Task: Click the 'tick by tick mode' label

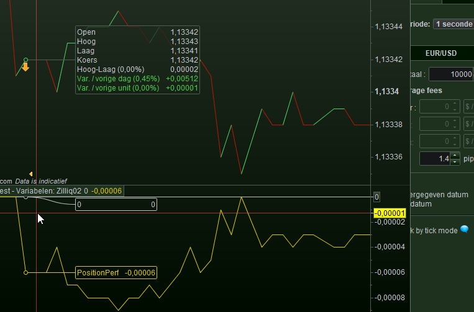Action: [x=434, y=231]
